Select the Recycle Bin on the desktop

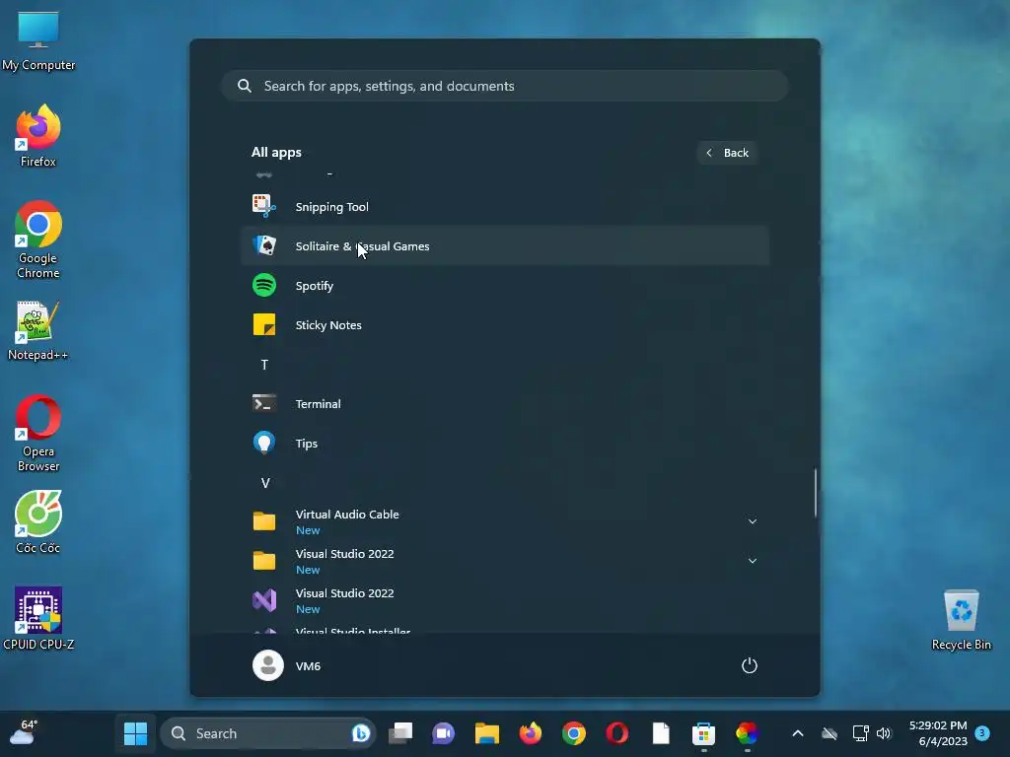pos(961,620)
